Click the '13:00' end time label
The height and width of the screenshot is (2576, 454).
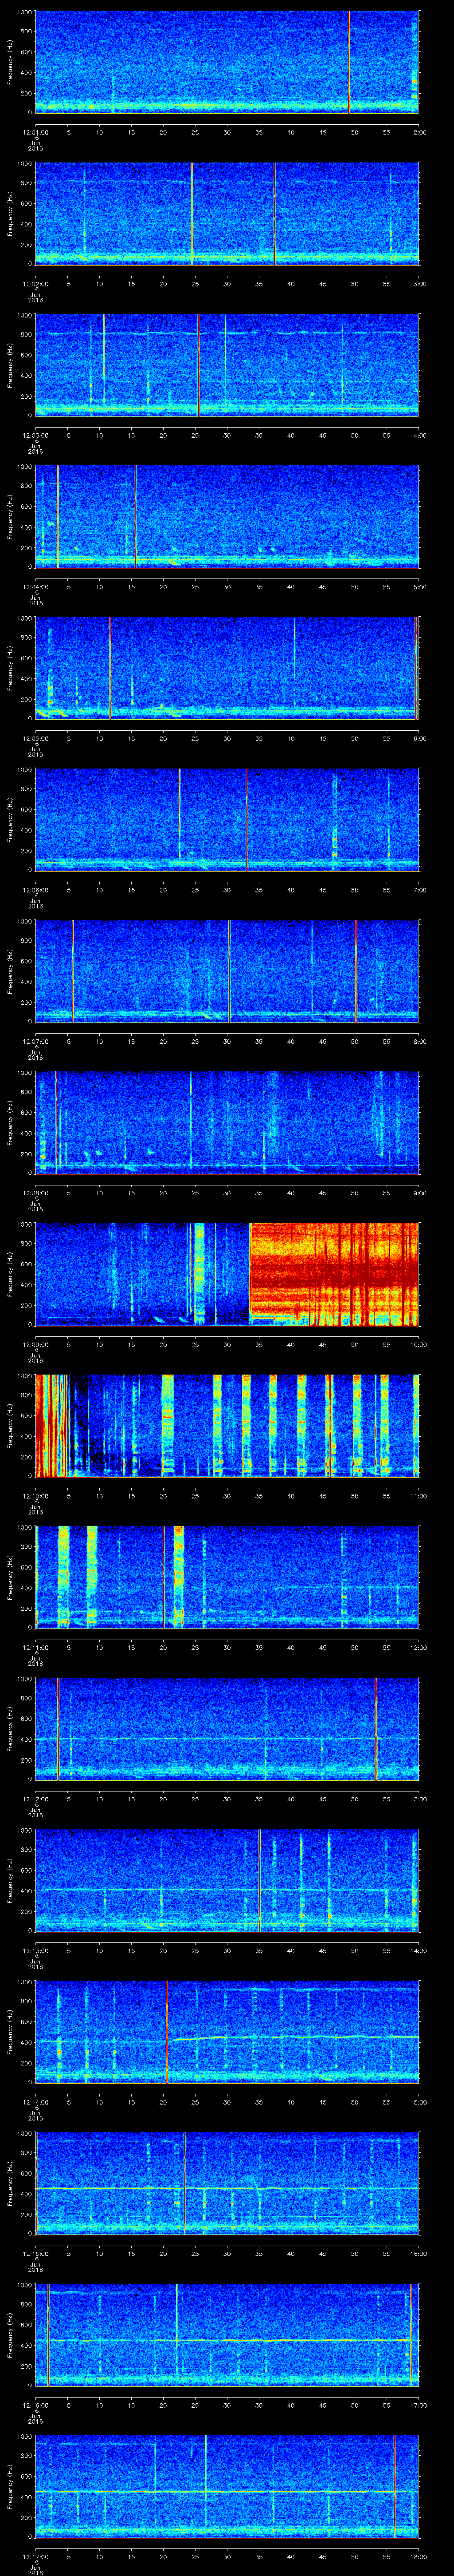418,1799
